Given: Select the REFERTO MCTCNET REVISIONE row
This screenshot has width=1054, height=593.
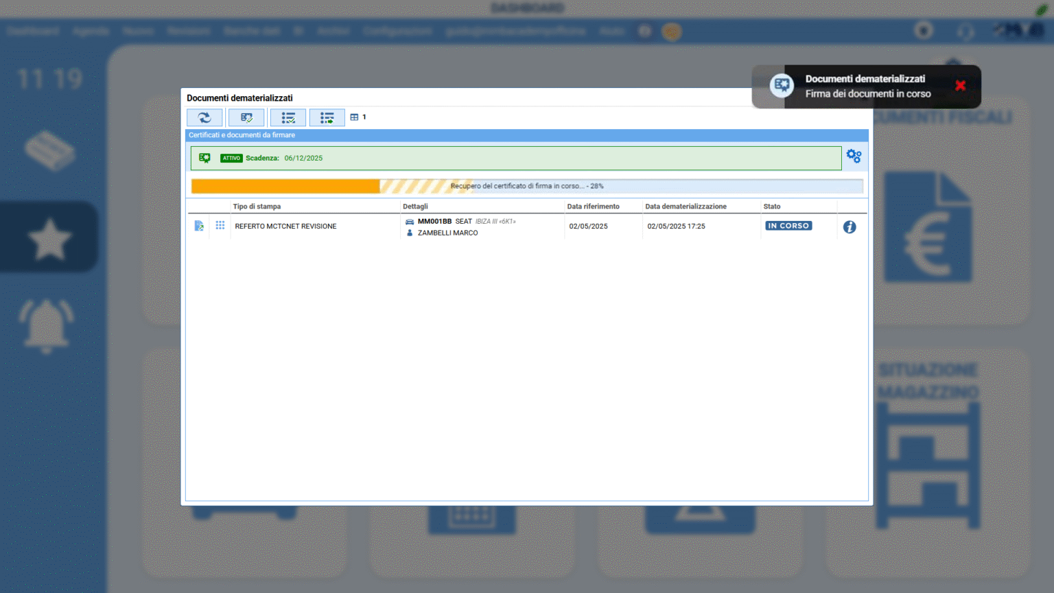Looking at the screenshot, I should point(285,226).
